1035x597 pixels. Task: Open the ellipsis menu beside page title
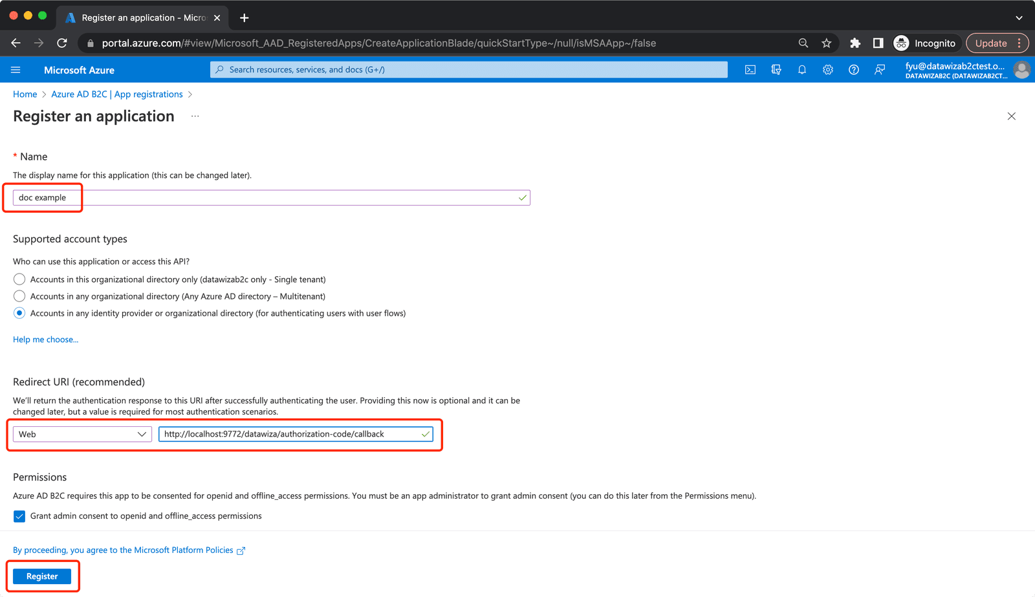click(195, 116)
